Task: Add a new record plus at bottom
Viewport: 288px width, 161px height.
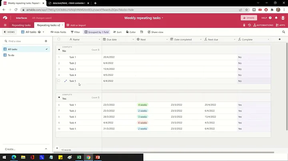Action: [x=57, y=148]
